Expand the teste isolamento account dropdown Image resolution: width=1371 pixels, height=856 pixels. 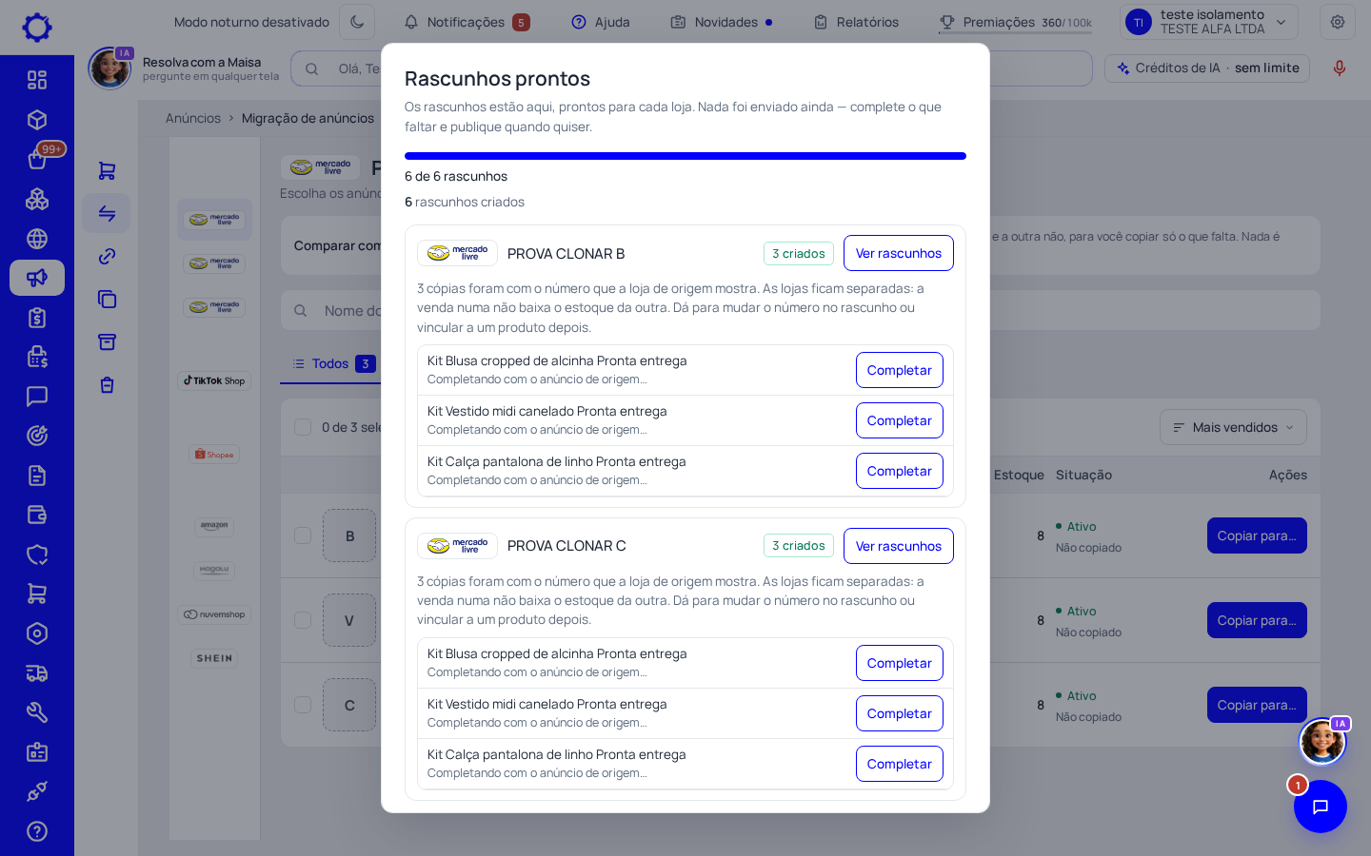1209,22
